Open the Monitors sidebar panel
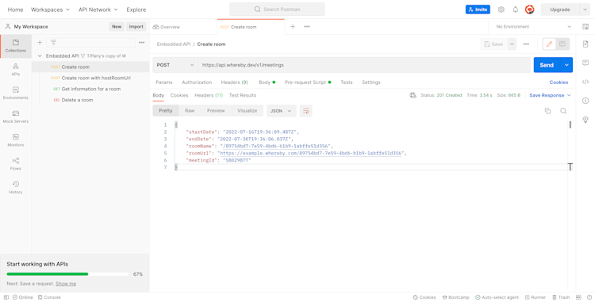Image resolution: width=595 pixels, height=302 pixels. coord(16,140)
